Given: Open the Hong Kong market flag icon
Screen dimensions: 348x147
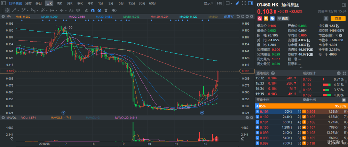Looking at the screenshot, I should (x=260, y=18).
